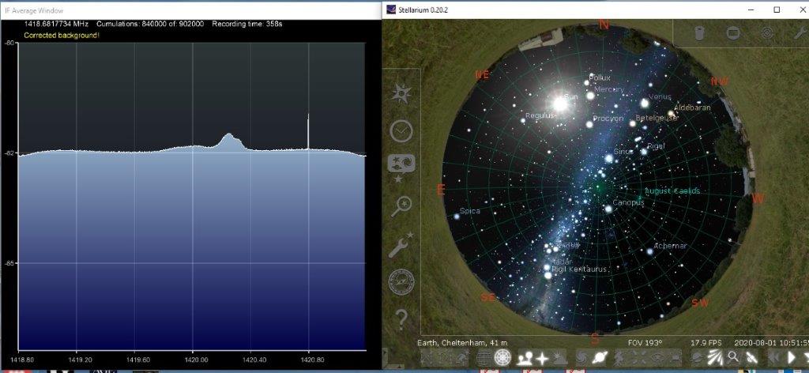Toggle atmosphere display in bottom toolbar
The height and width of the screenshot is (373, 809).
[x=561, y=359]
